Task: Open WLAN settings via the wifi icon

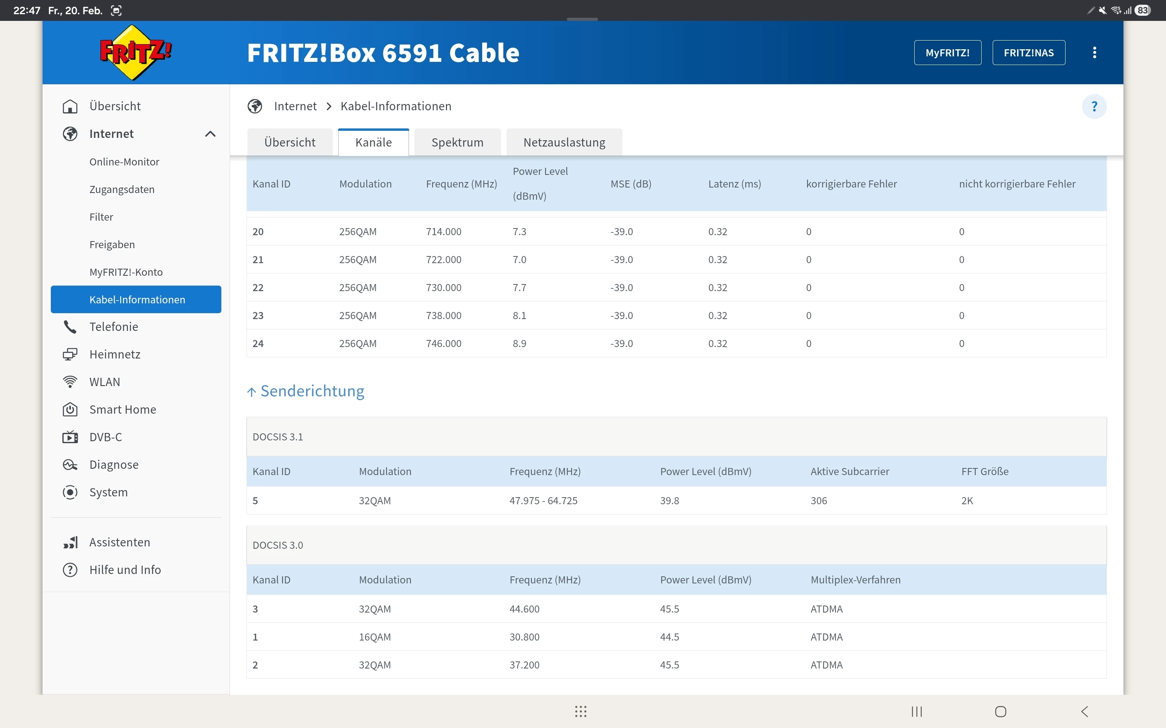Action: [x=70, y=382]
